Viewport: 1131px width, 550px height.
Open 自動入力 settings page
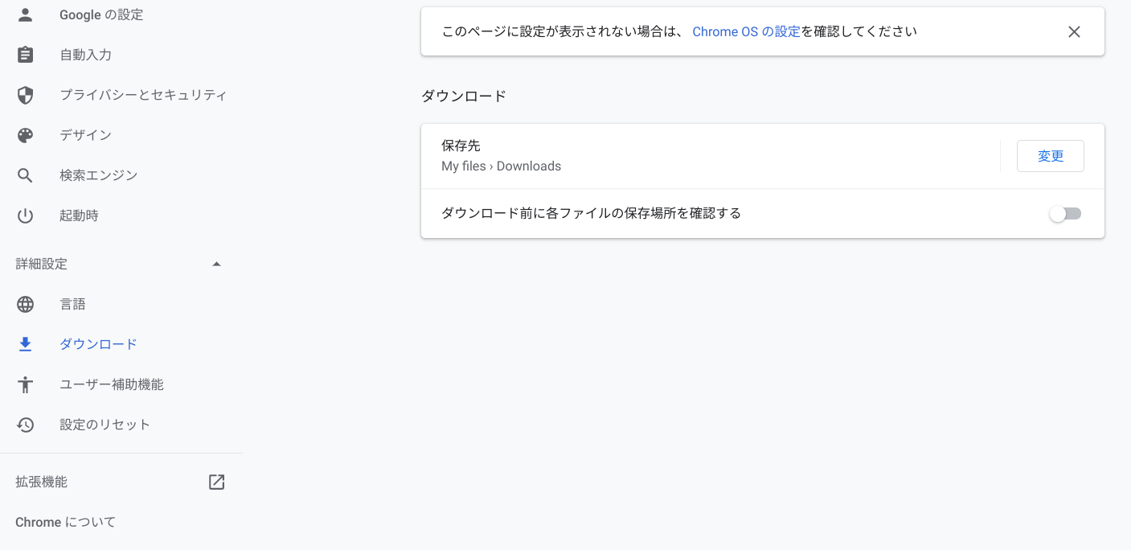tap(86, 55)
